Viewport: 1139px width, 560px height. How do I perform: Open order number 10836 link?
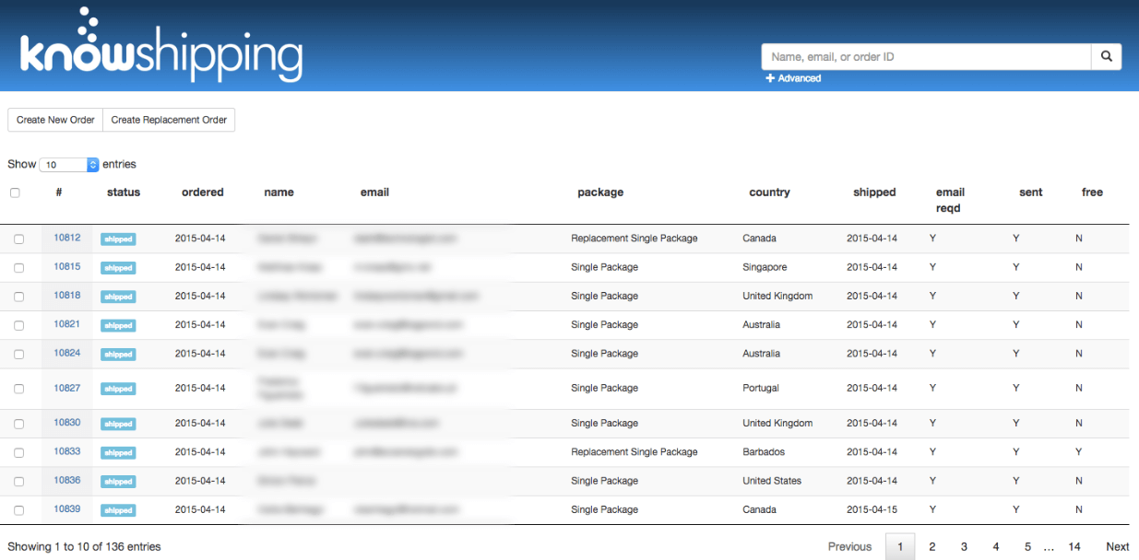click(66, 480)
